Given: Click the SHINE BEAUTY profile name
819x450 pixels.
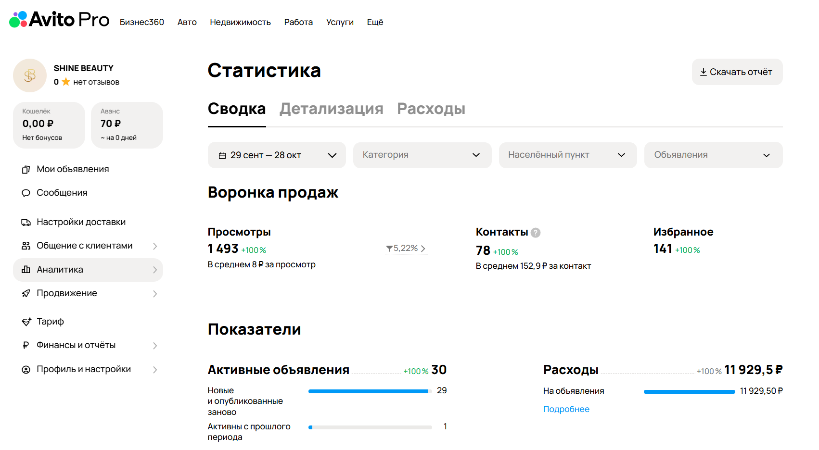Looking at the screenshot, I should (84, 68).
